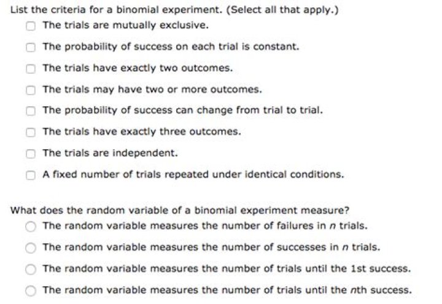Viewport: 442px width, 304px height.
Task: Click label text 'The trials are independent.'
Action: point(110,153)
